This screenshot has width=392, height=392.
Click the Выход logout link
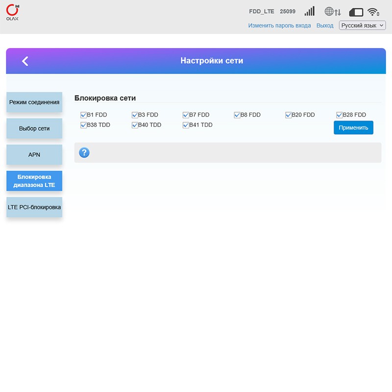[x=325, y=25]
